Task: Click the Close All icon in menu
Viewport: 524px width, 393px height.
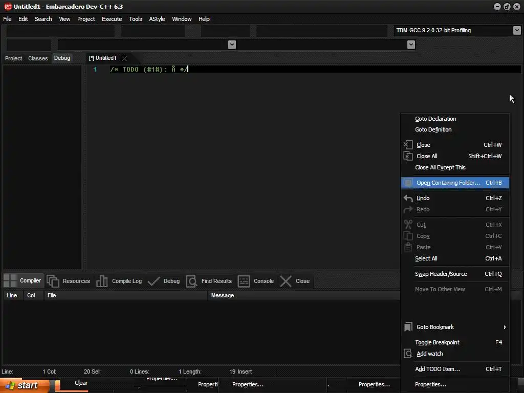Action: pyautogui.click(x=408, y=156)
